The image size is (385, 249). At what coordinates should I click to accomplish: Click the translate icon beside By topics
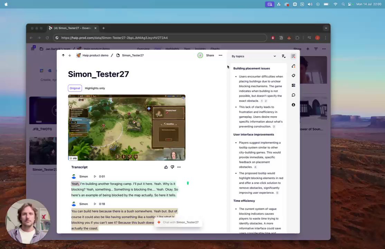coord(284,56)
